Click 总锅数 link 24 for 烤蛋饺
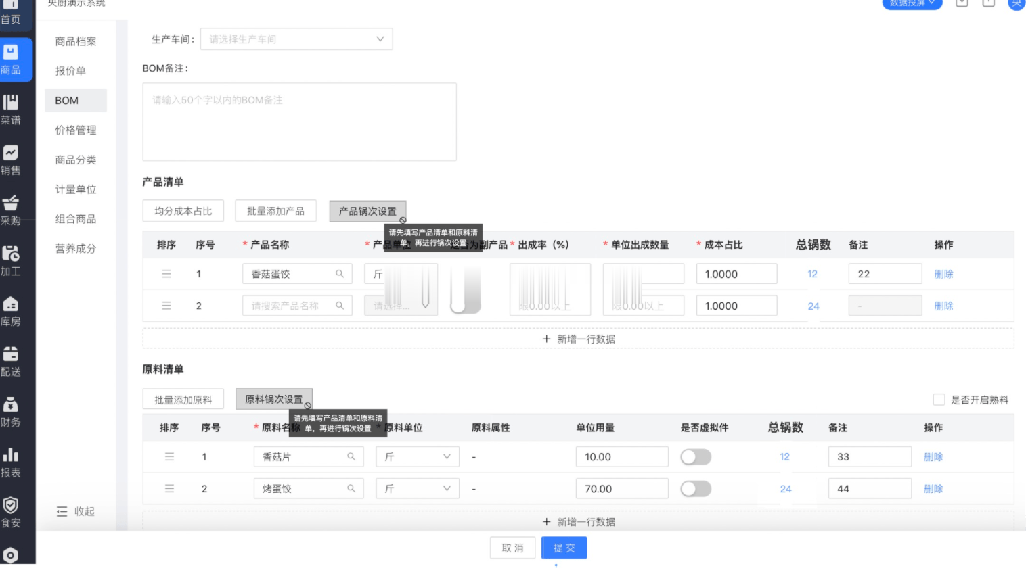Viewport: 1026px width, 568px height. coord(786,488)
